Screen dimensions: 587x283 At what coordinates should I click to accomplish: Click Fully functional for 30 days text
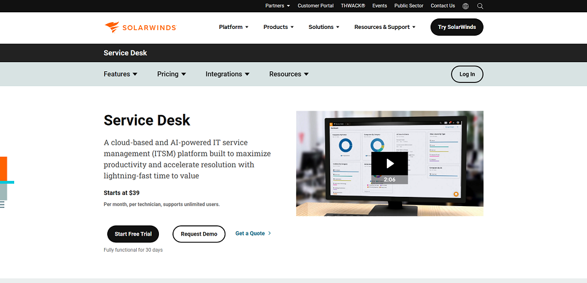pyautogui.click(x=133, y=250)
